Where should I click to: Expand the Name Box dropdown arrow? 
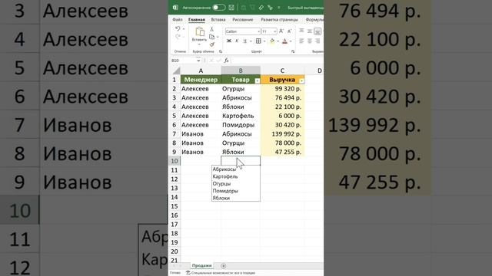click(x=198, y=61)
